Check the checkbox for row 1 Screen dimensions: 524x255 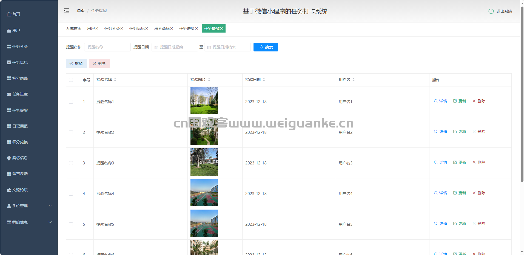71,102
